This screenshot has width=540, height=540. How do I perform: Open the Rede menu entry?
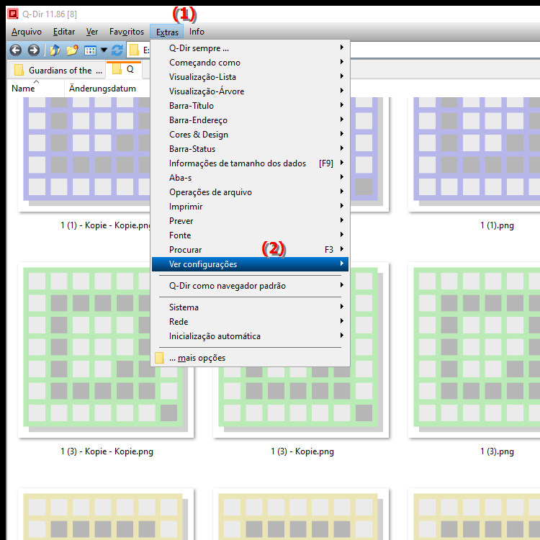tap(250, 322)
